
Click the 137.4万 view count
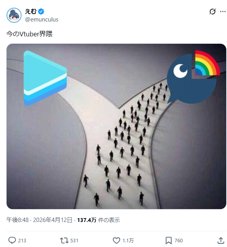[x=87, y=220]
